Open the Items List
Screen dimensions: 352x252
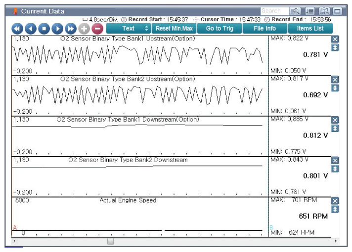point(310,29)
